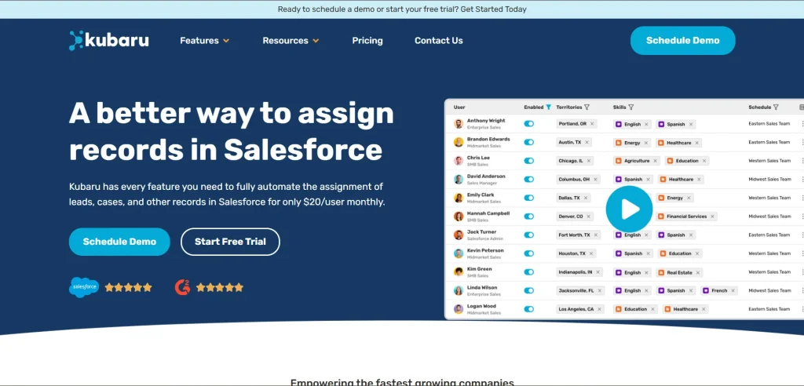Open row options for Anthony Wright
This screenshot has height=386, width=804.
click(802, 124)
